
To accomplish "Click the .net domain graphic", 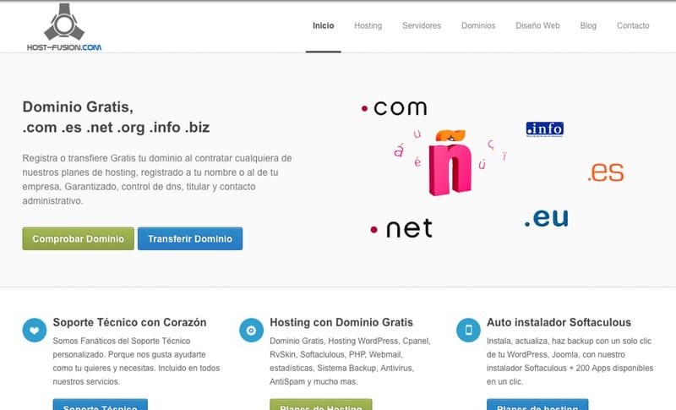I will point(401,228).
